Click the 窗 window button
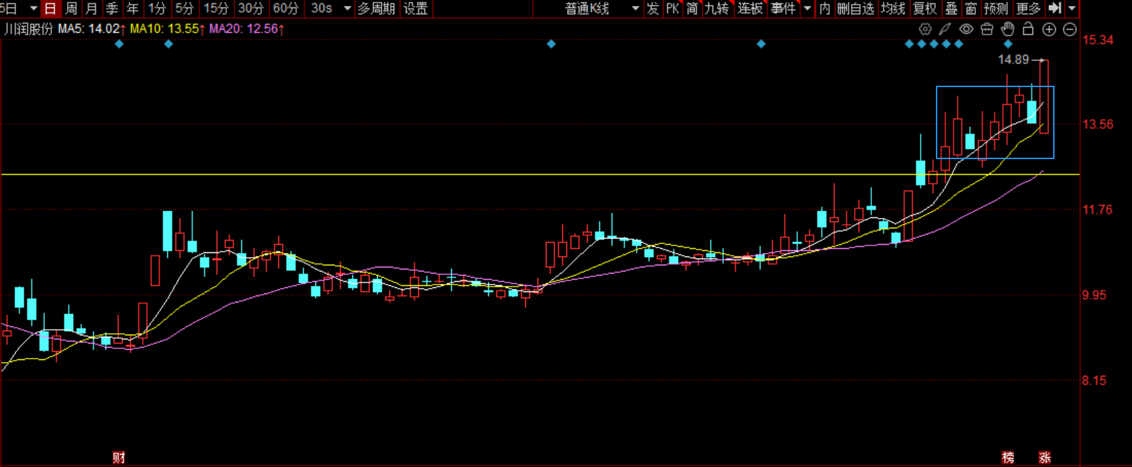 (971, 8)
